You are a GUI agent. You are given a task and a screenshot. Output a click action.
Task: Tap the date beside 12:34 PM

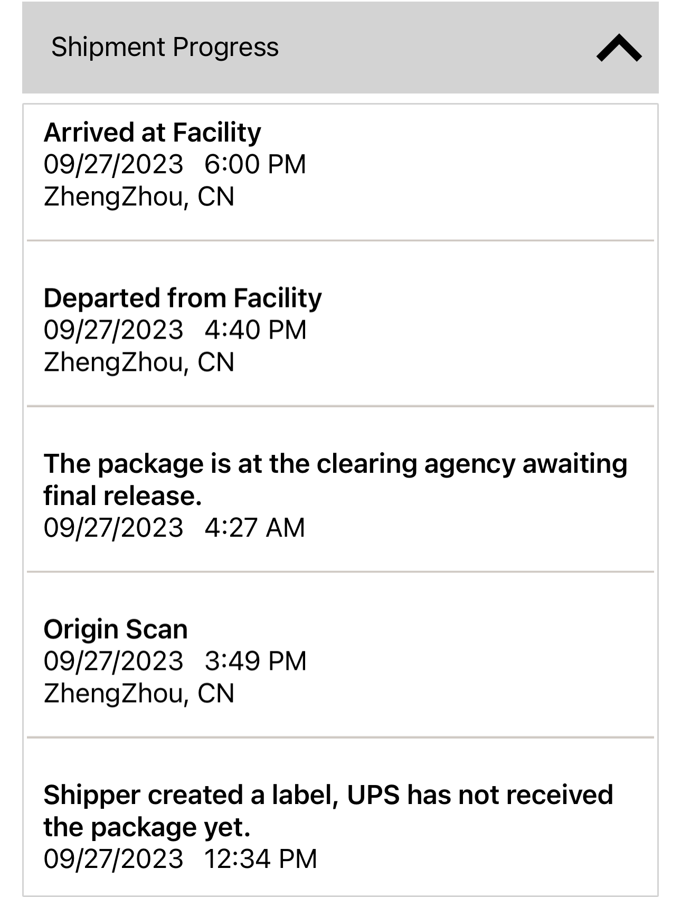113,859
